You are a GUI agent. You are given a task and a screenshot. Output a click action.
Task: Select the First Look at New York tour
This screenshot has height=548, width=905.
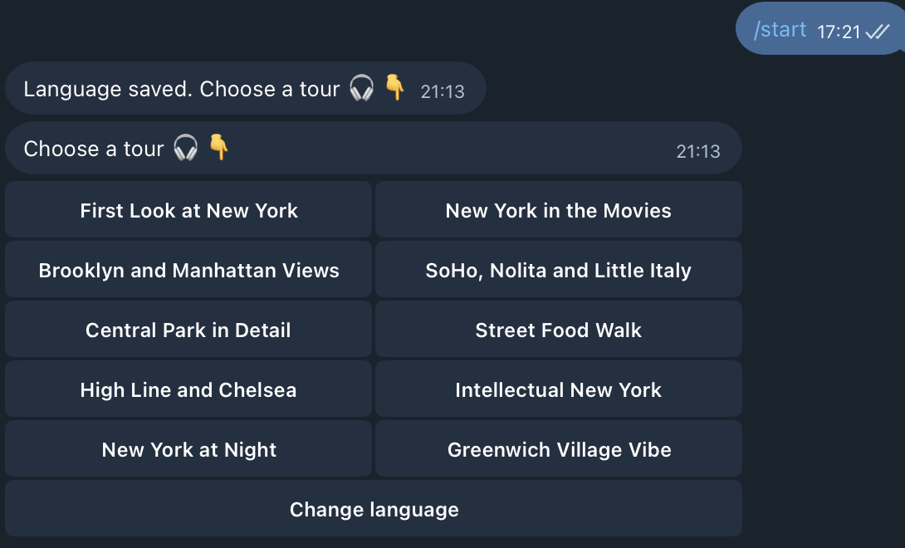pos(188,211)
